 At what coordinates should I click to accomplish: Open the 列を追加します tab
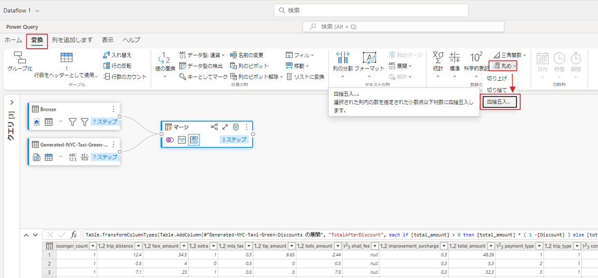pyautogui.click(x=72, y=40)
